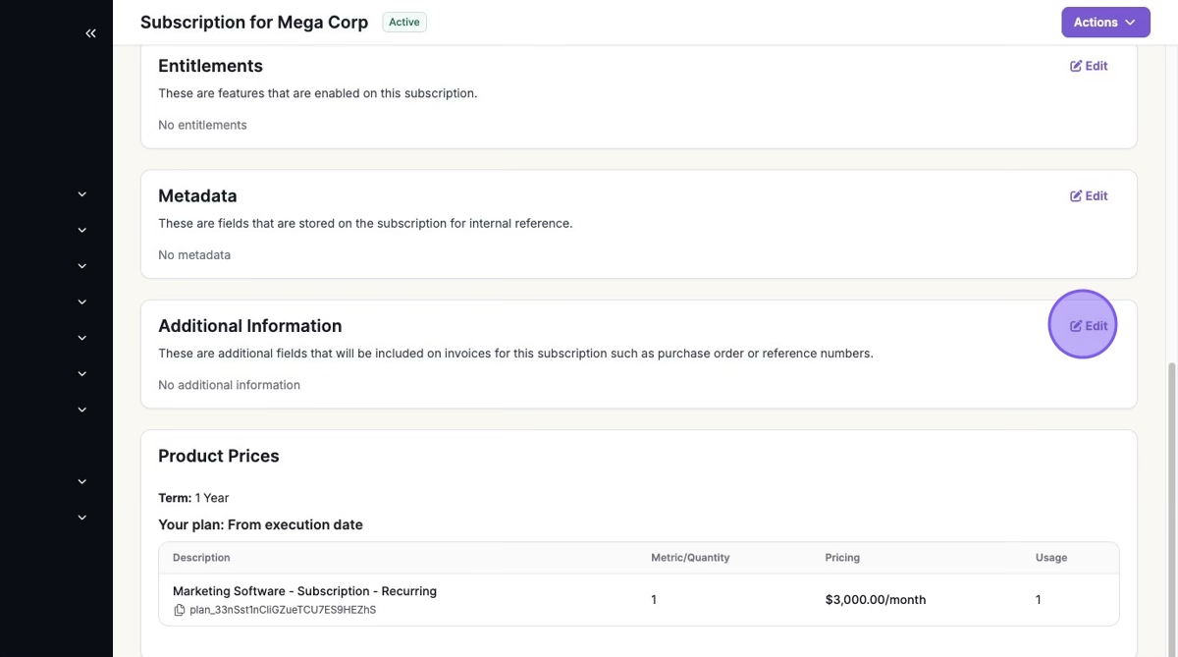Expand the third sidebar chevron from the top
This screenshot has width=1178, height=657.
tap(82, 266)
